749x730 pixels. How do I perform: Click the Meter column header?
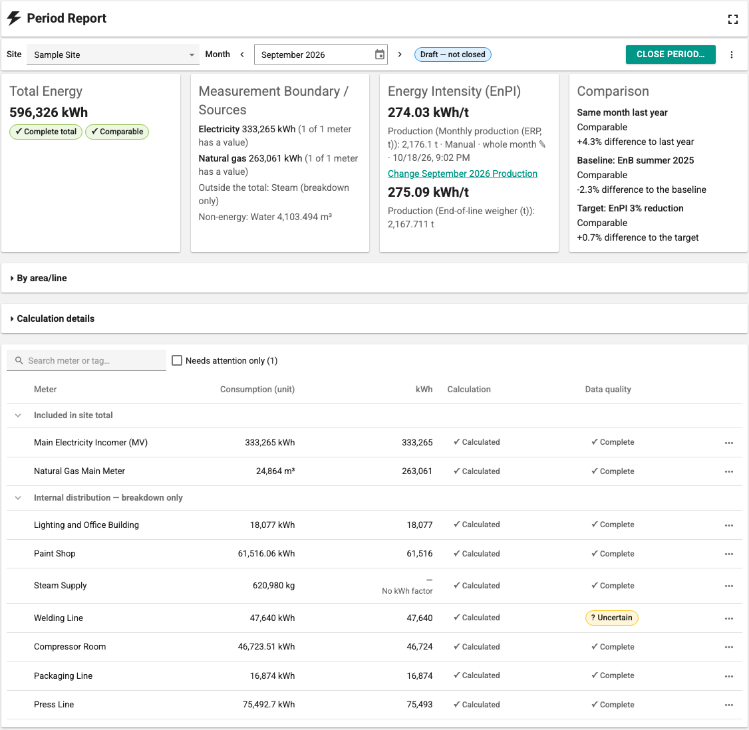coord(45,389)
